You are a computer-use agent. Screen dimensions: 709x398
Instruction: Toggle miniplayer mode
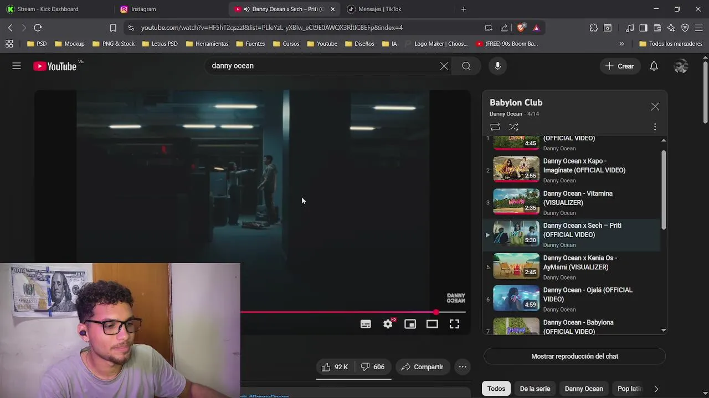410,324
